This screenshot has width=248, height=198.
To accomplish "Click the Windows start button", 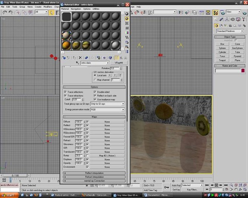I will click(x=9, y=195).
